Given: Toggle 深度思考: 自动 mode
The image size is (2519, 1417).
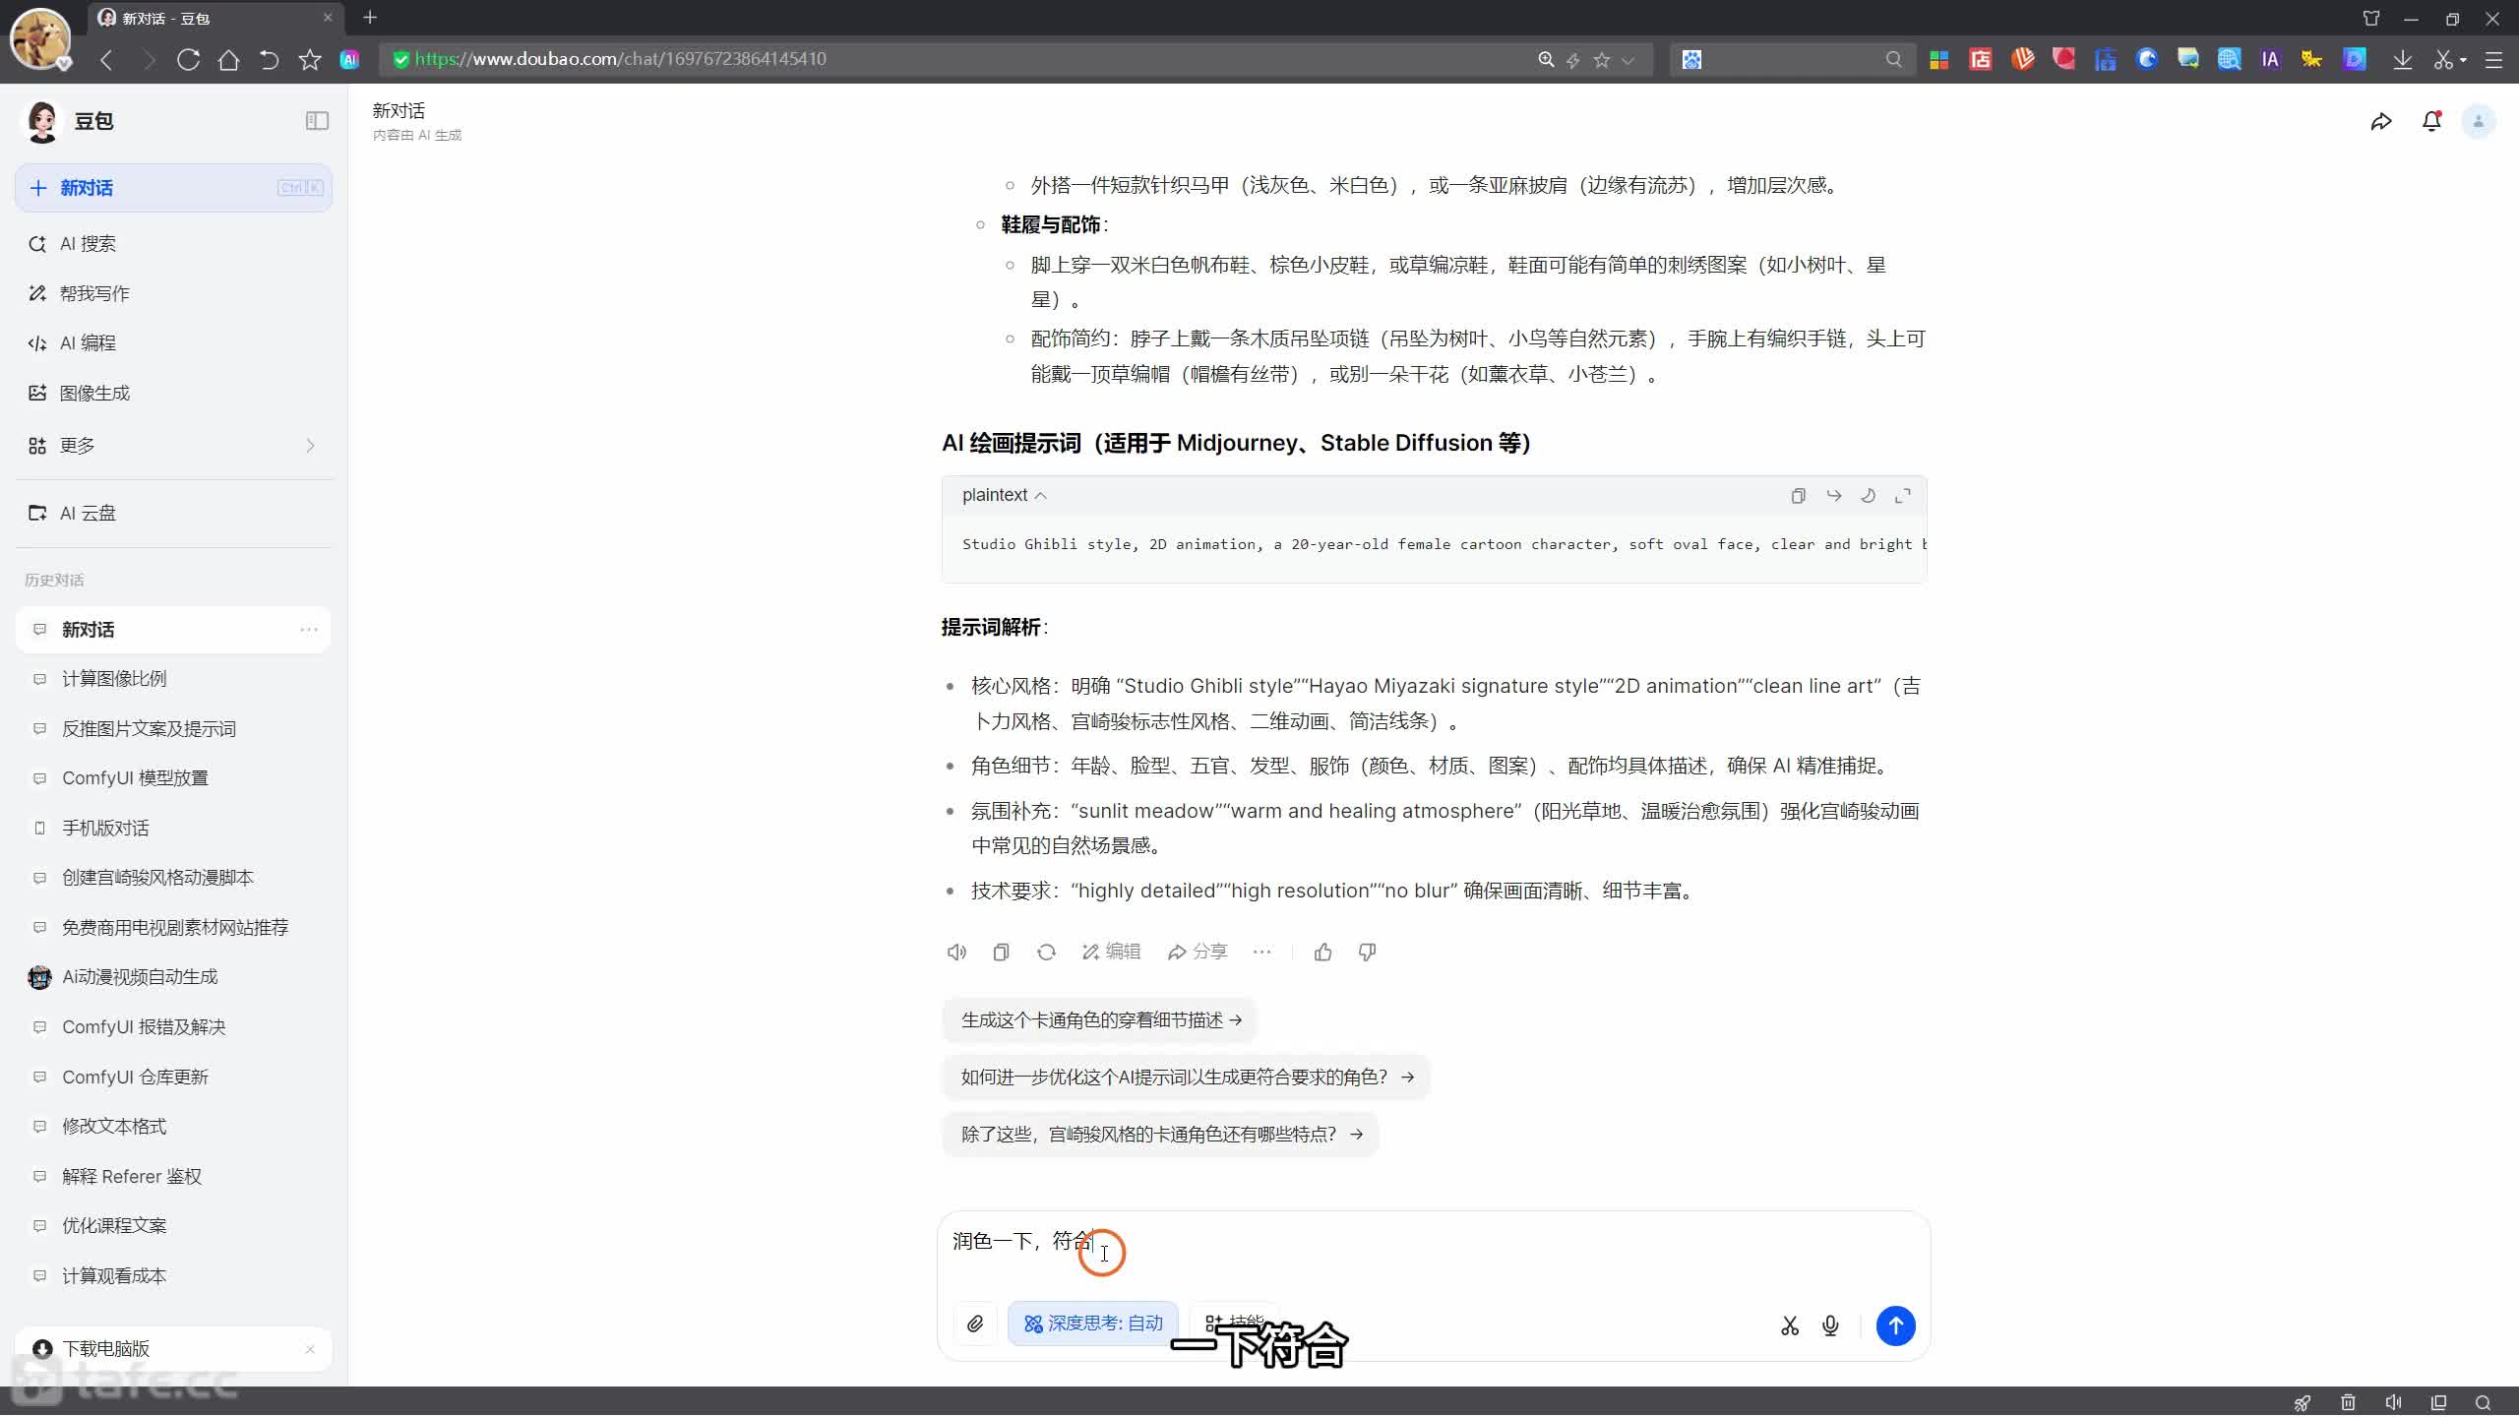Looking at the screenshot, I should [1093, 1325].
